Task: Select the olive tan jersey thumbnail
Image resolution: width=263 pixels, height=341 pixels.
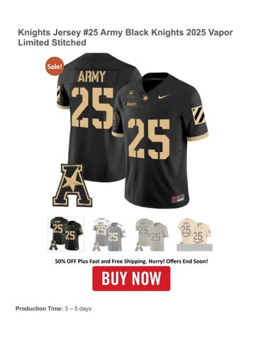Action: tap(152, 234)
